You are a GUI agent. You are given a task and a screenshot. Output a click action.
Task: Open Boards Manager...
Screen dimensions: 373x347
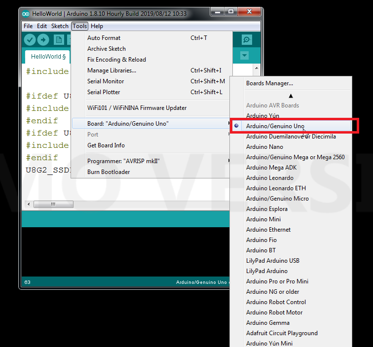tap(291, 83)
